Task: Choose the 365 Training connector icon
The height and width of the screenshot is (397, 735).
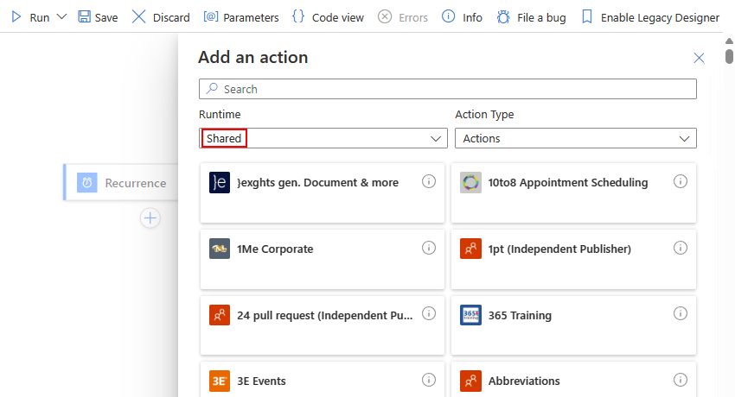Action: tap(470, 315)
